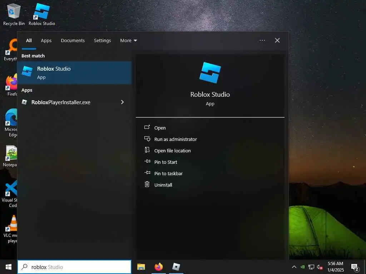Expand the RobloxPlayerInstaller.exe chevron arrow
This screenshot has height=274, width=366.
tap(122, 102)
